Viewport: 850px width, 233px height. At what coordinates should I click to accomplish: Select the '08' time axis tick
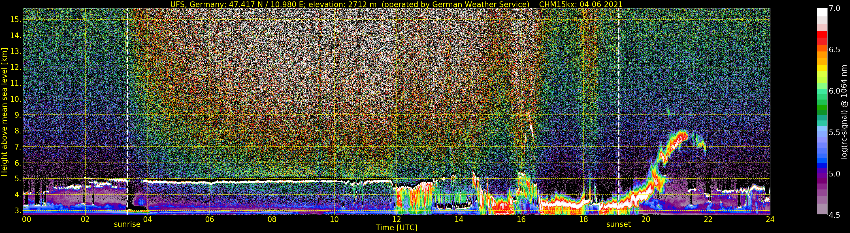click(272, 219)
